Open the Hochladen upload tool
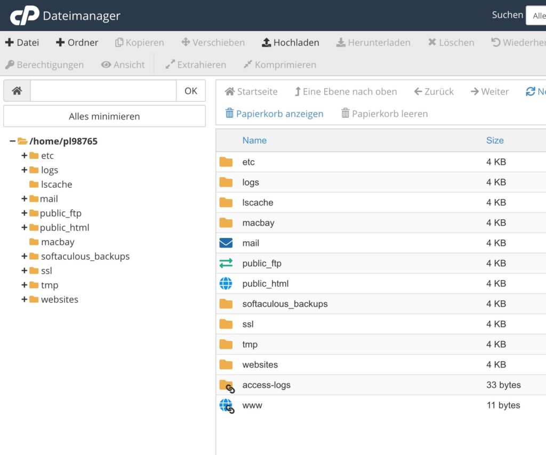Image resolution: width=546 pixels, height=455 pixels. pyautogui.click(x=291, y=43)
